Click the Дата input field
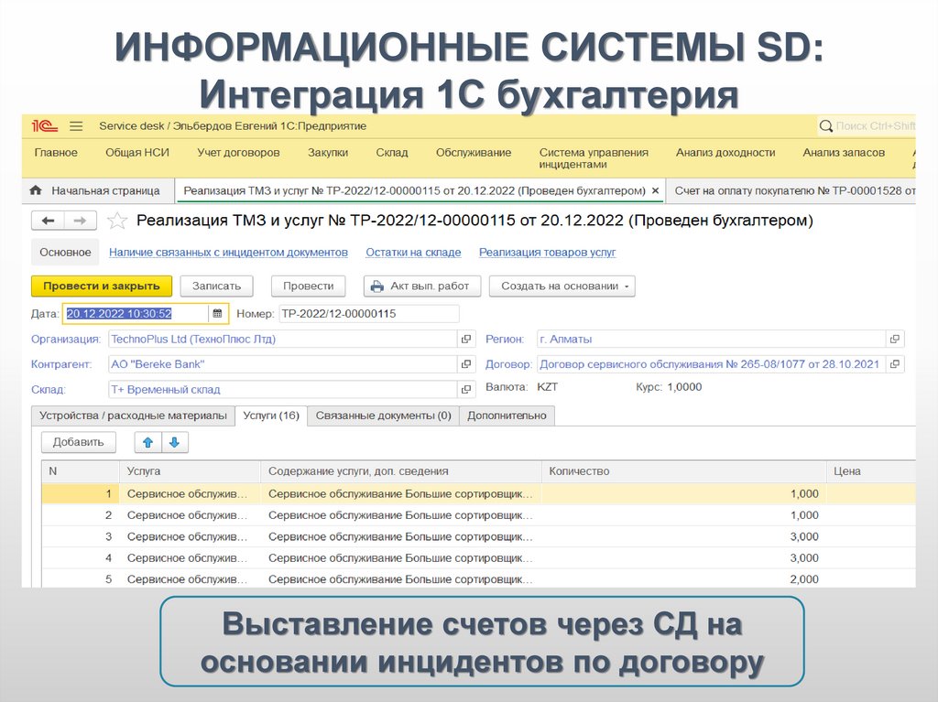The image size is (938, 702). (136, 313)
